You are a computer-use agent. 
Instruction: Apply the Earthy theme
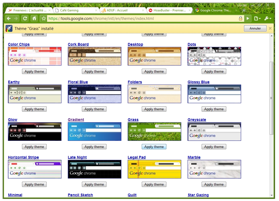pos(34,109)
